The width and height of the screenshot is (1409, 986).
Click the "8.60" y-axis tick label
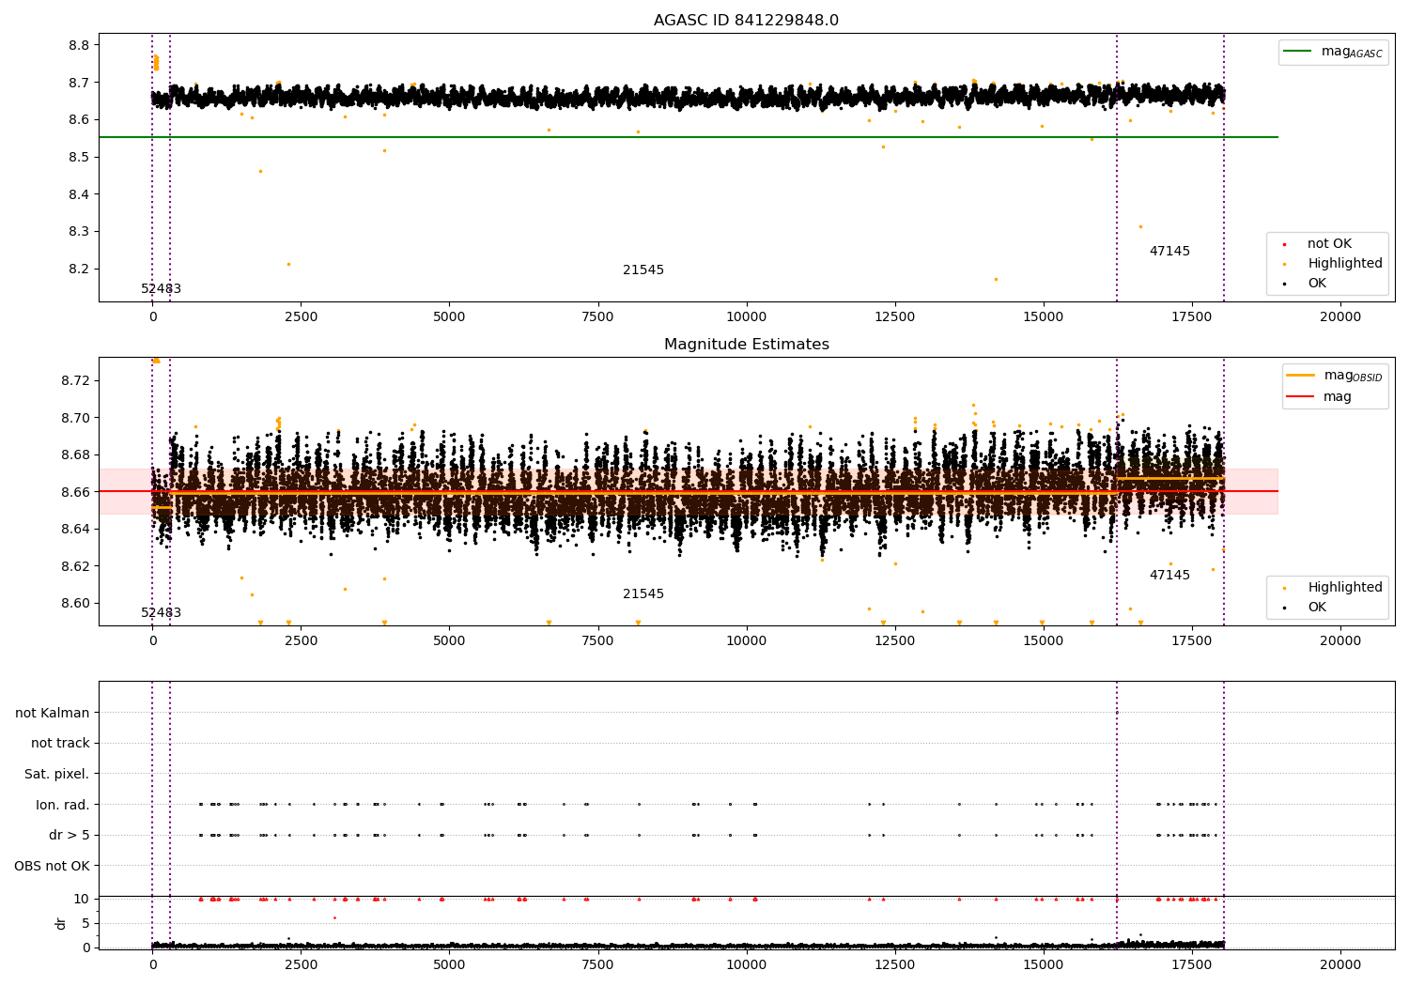click(75, 603)
